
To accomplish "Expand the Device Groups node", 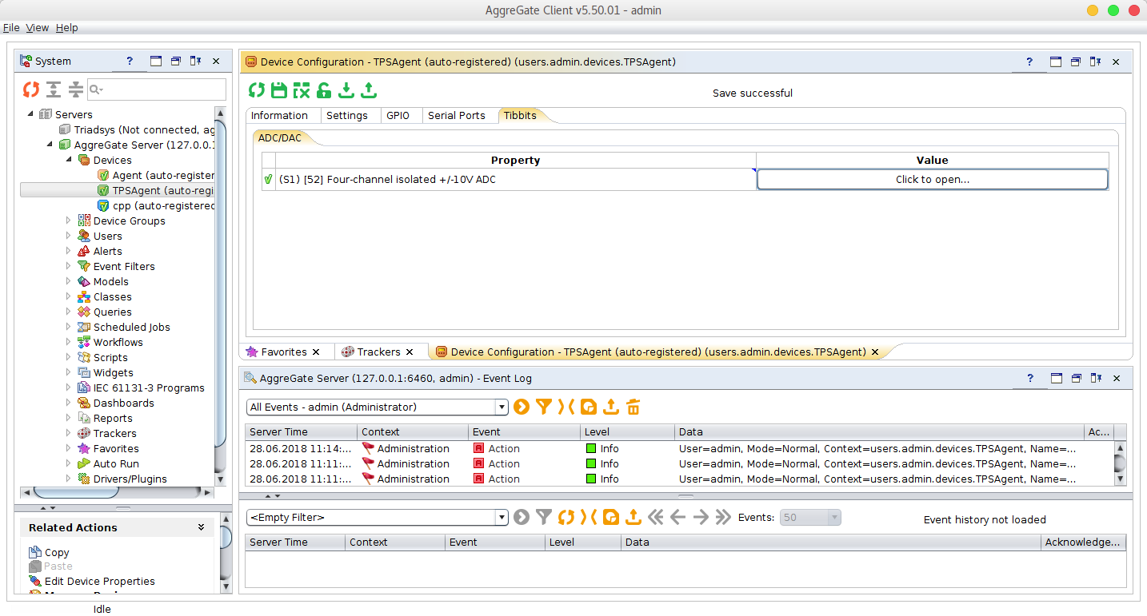I will [69, 221].
